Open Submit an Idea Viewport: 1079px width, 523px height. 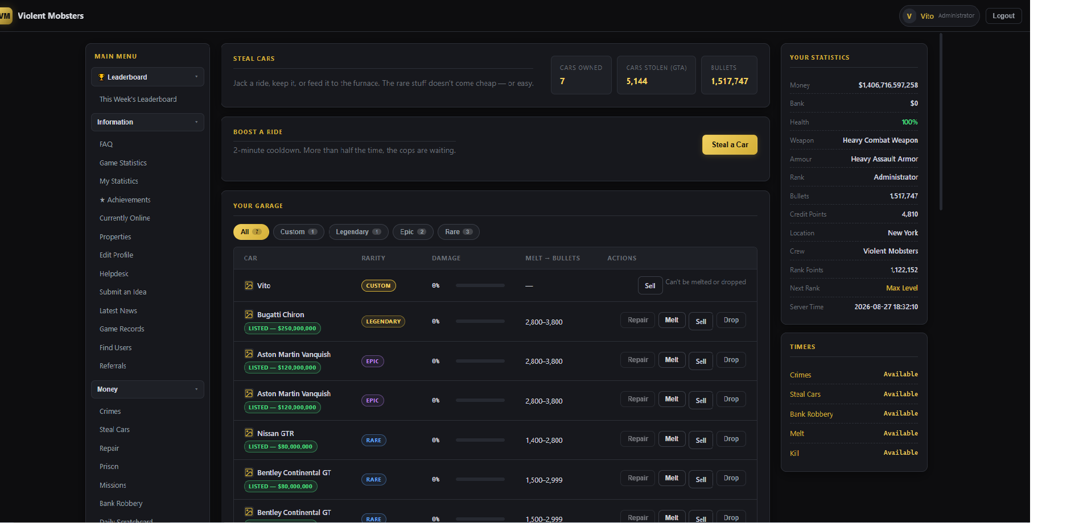click(x=123, y=292)
